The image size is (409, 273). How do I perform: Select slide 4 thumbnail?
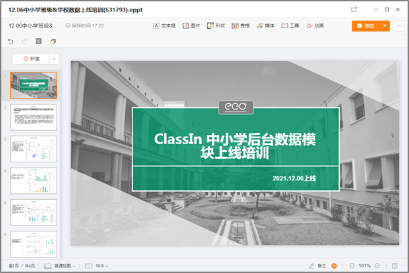pyautogui.click(x=34, y=180)
